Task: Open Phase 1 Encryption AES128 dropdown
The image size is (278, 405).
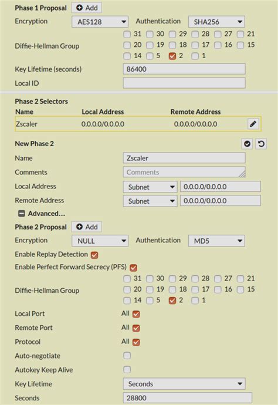Action: (100, 22)
